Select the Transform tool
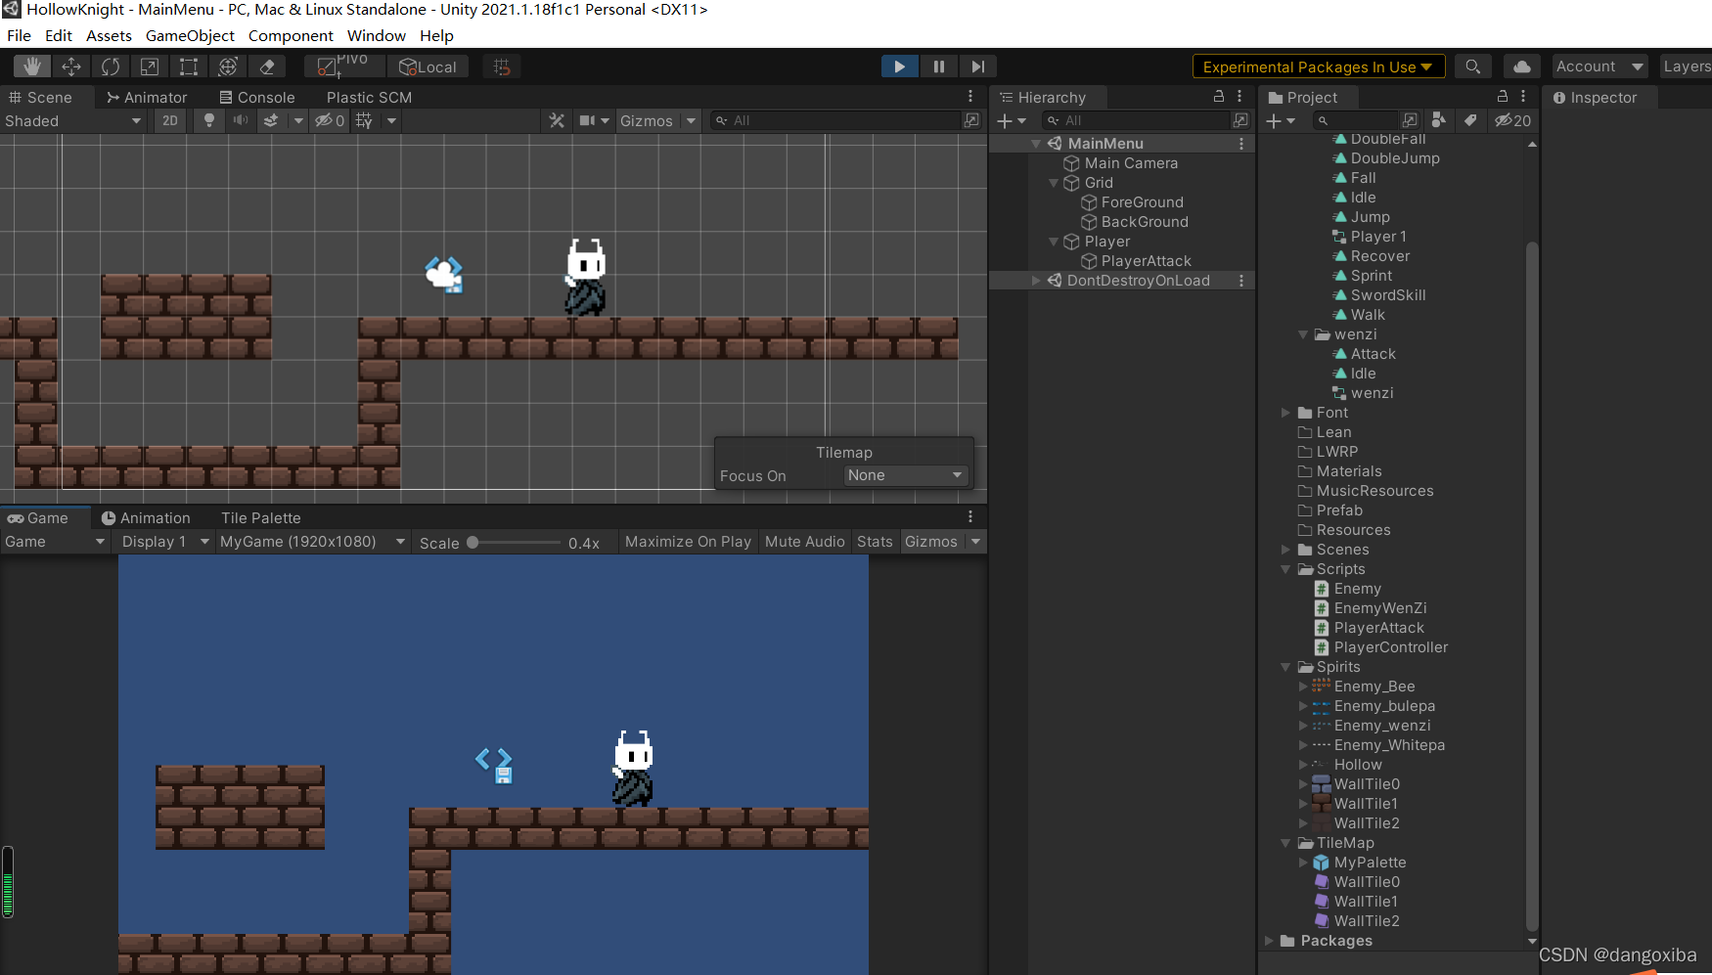1712x975 pixels. pyautogui.click(x=228, y=66)
